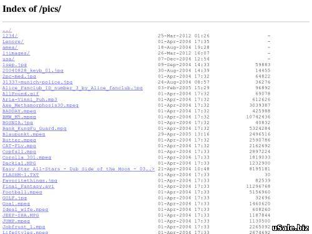Viewport: 312px width, 234px height.
Task: Open the parent directory ../ link
Action: tap(7, 30)
